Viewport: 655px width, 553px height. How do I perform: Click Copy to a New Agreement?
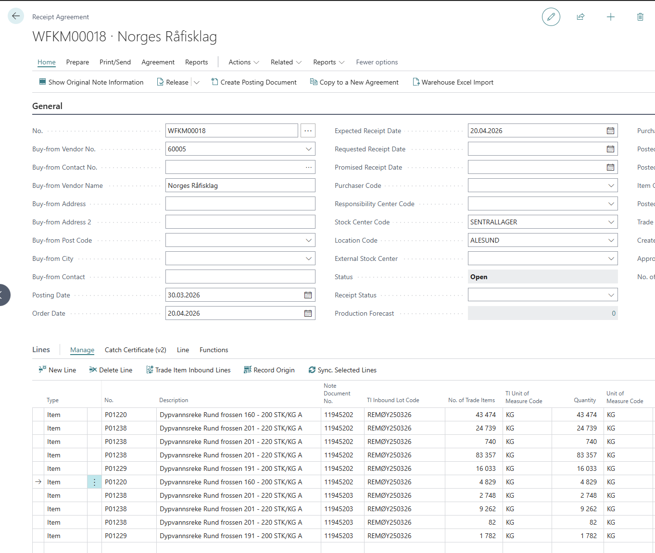point(354,82)
